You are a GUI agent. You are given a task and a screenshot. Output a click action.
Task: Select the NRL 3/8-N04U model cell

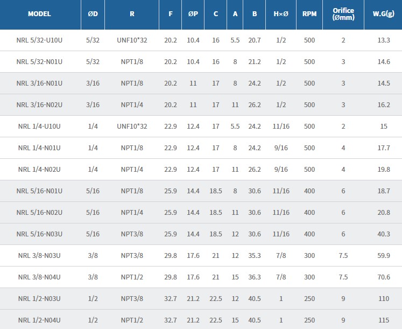click(x=39, y=277)
